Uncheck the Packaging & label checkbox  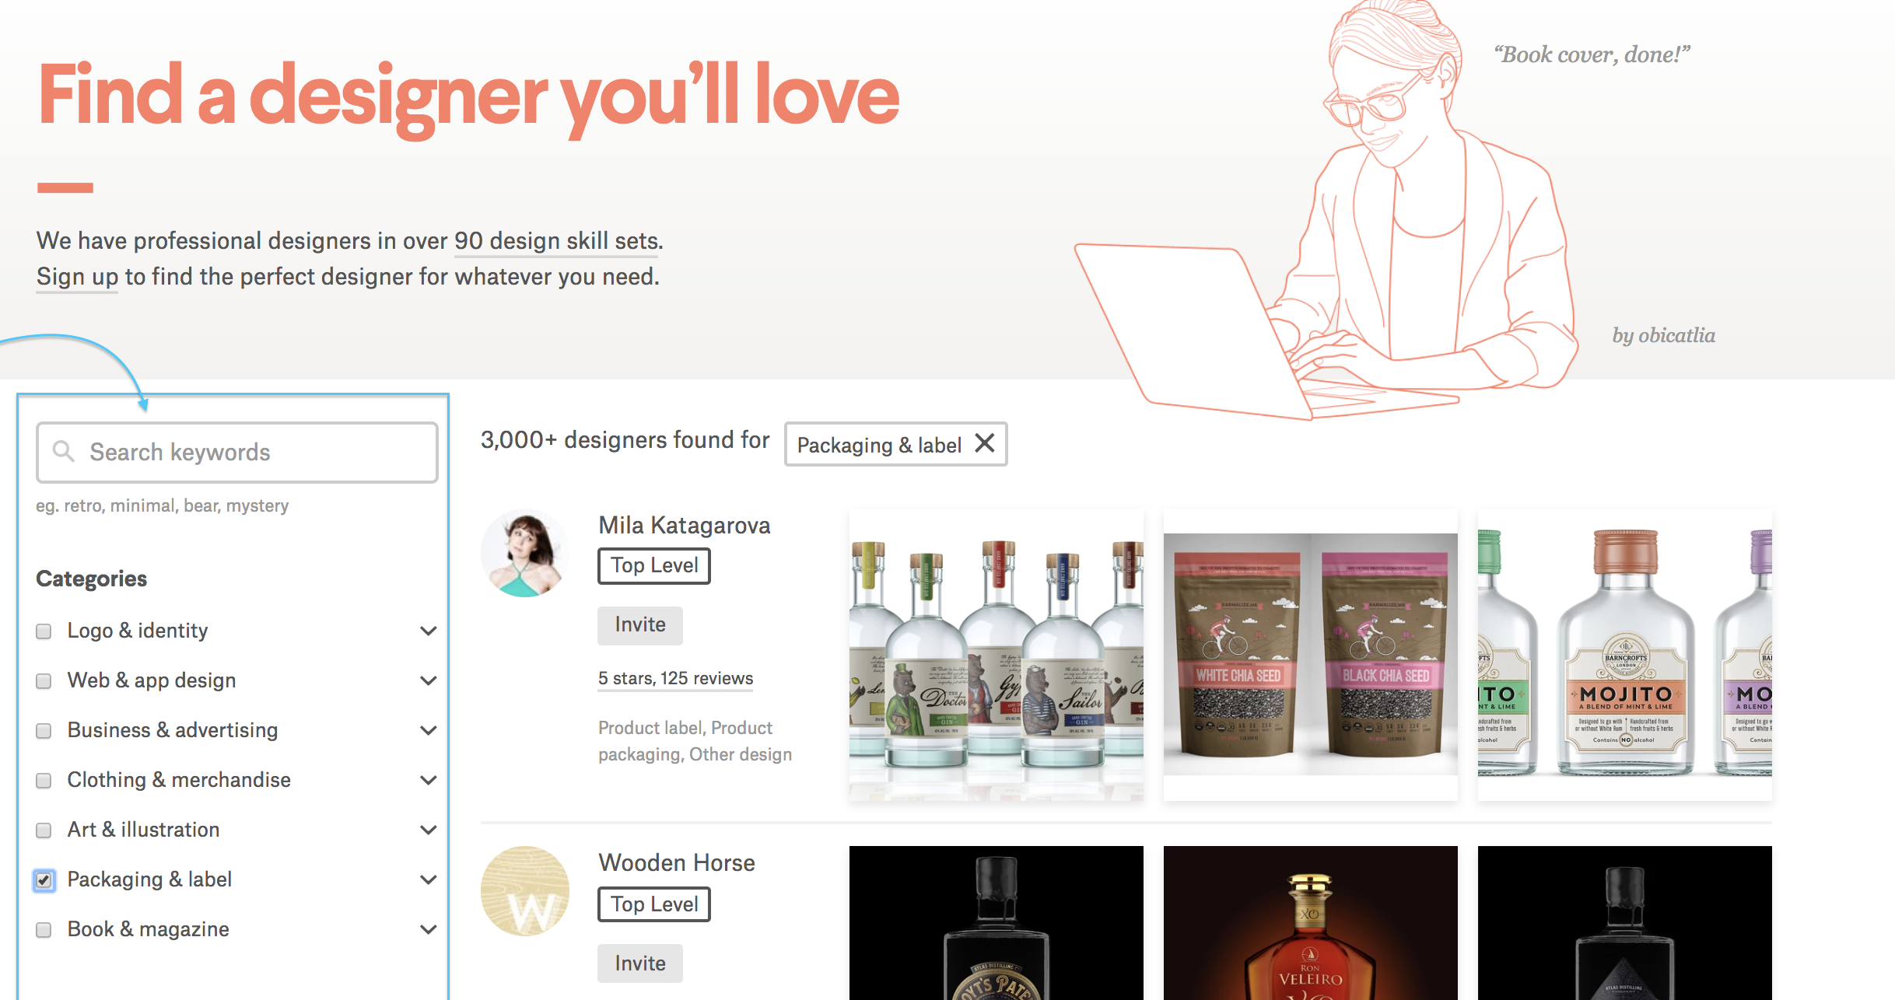pos(44,879)
